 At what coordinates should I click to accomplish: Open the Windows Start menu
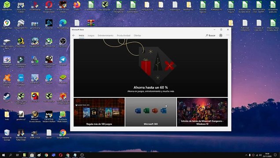(3, 155)
